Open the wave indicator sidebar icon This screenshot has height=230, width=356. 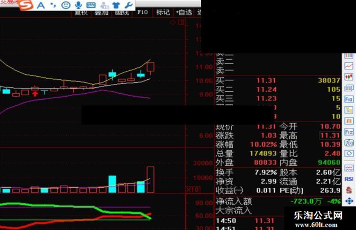pyautogui.click(x=349, y=168)
